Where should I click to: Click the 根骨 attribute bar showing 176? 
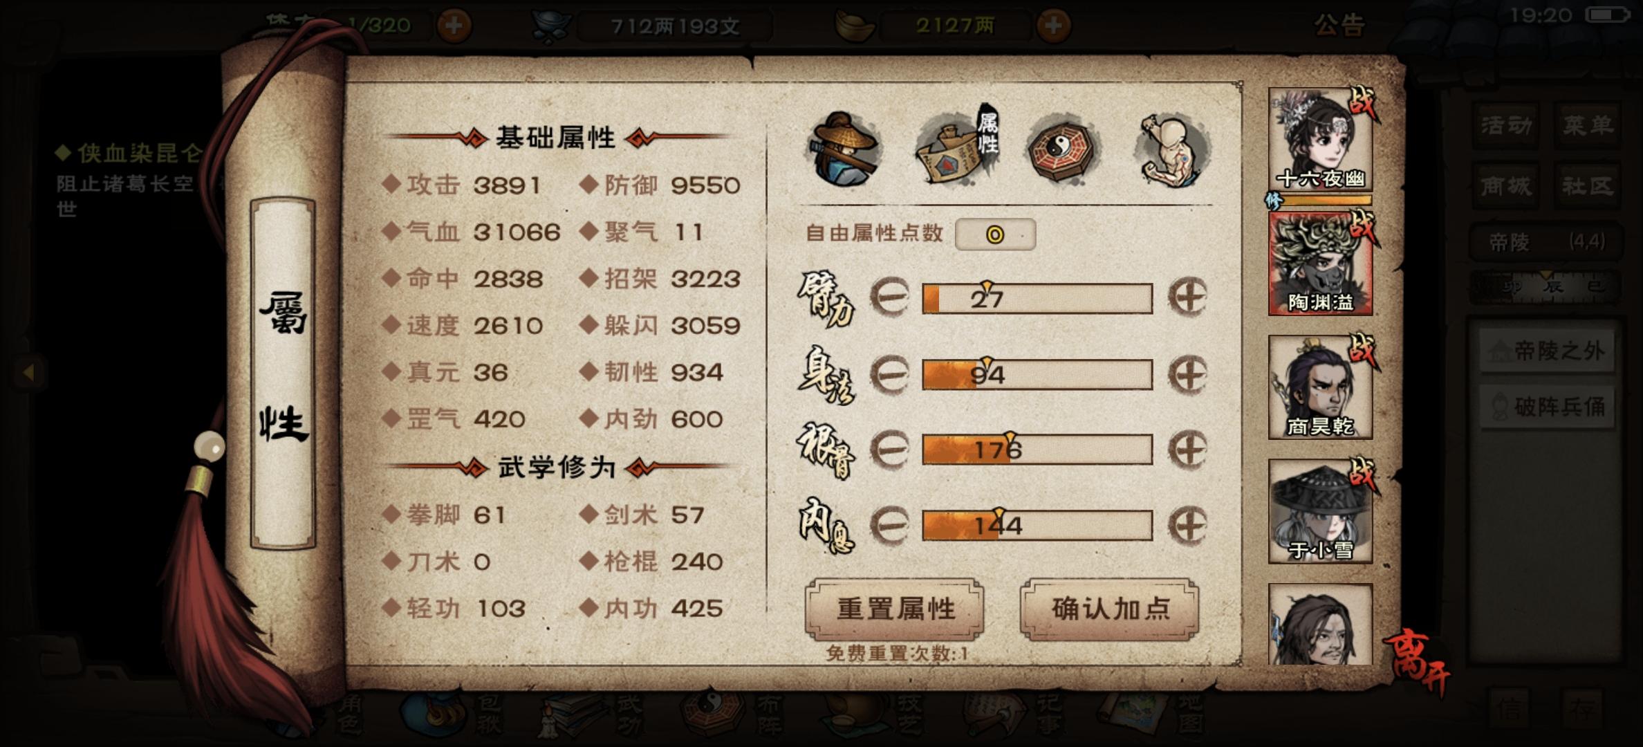1037,450
